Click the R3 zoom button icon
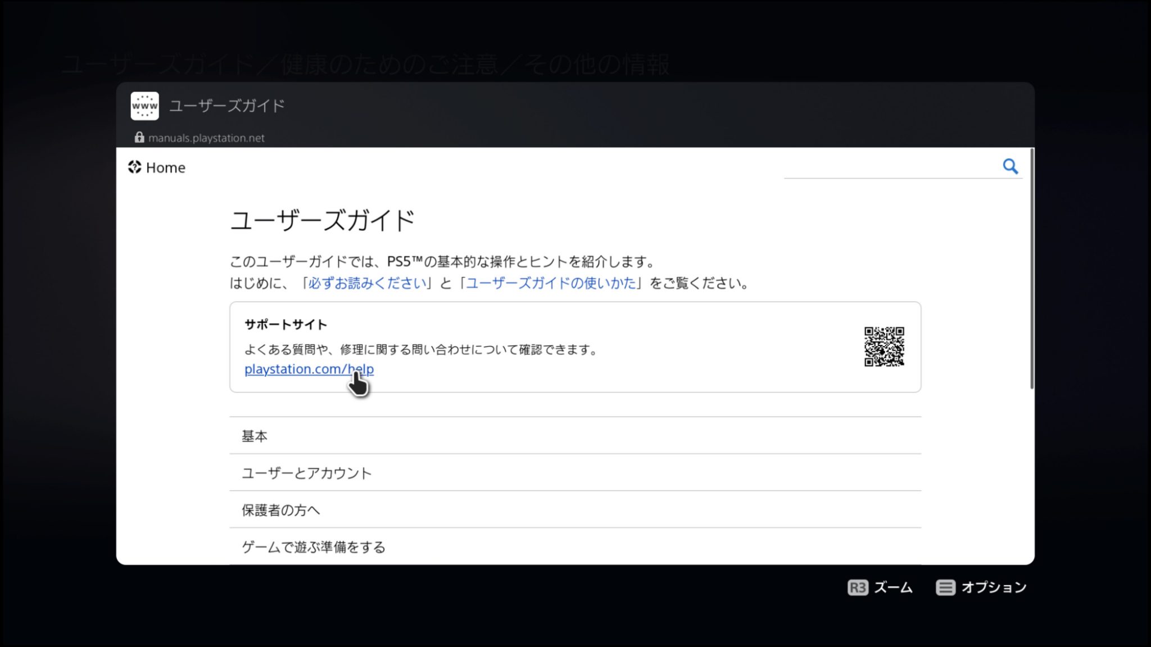This screenshot has height=647, width=1151. [x=857, y=587]
